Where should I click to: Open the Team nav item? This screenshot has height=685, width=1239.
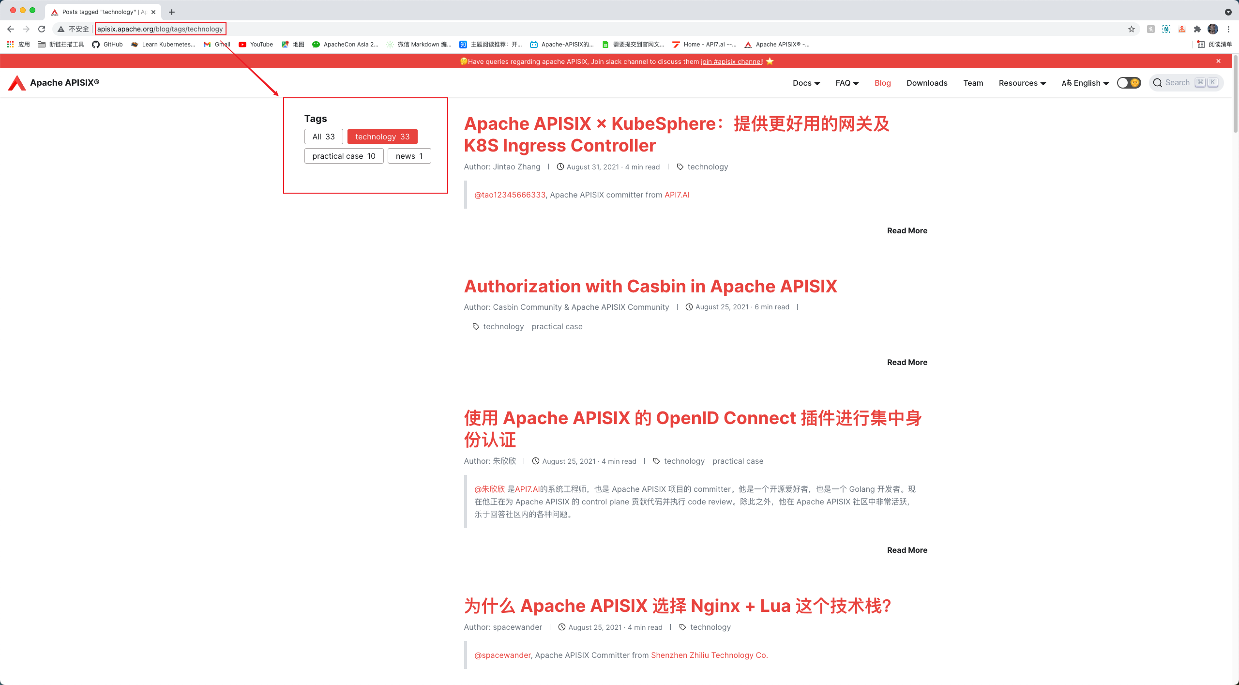(973, 83)
